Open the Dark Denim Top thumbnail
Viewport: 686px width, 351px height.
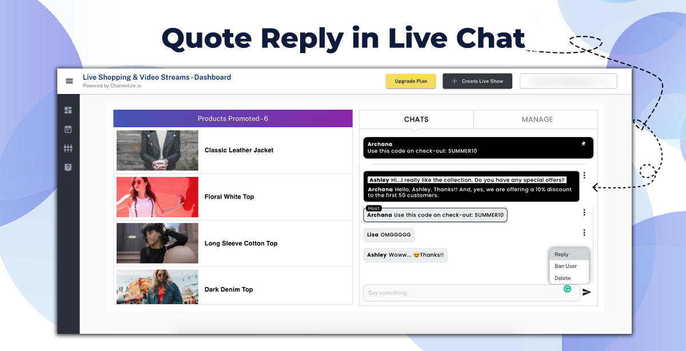157,287
